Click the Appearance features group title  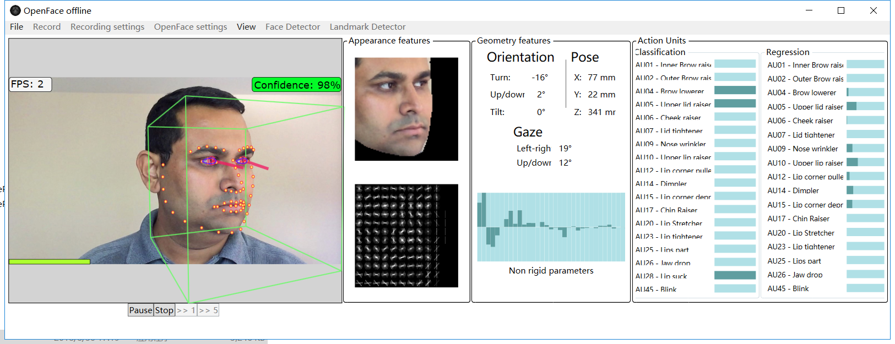389,41
